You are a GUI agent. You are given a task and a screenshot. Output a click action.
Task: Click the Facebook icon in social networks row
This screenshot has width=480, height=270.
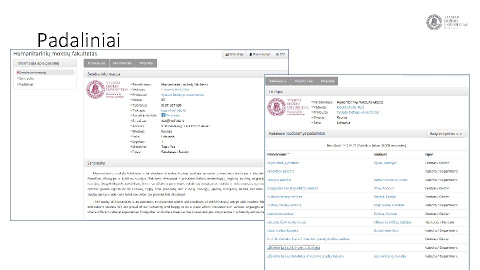163,115
